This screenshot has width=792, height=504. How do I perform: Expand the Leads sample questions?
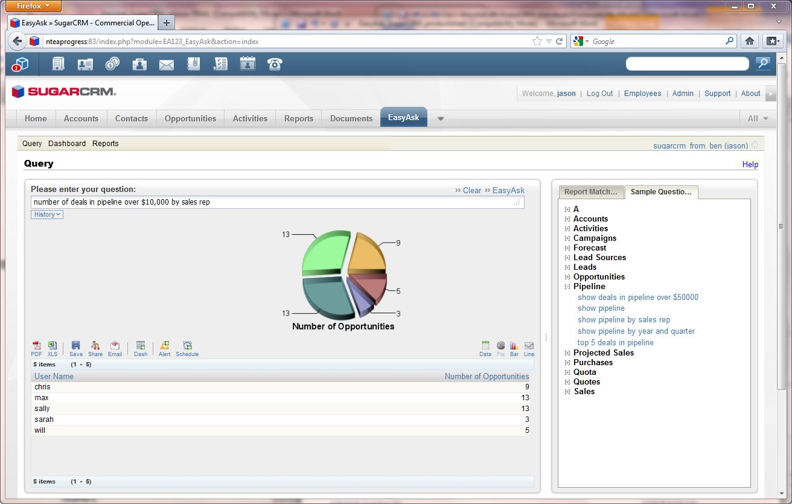(567, 267)
